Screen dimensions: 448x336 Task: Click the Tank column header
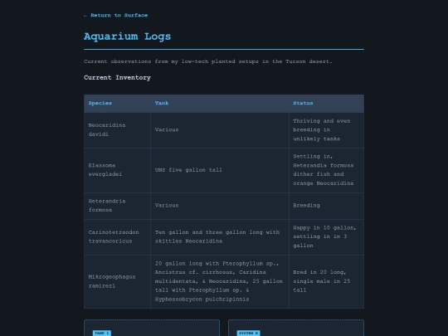coord(220,103)
